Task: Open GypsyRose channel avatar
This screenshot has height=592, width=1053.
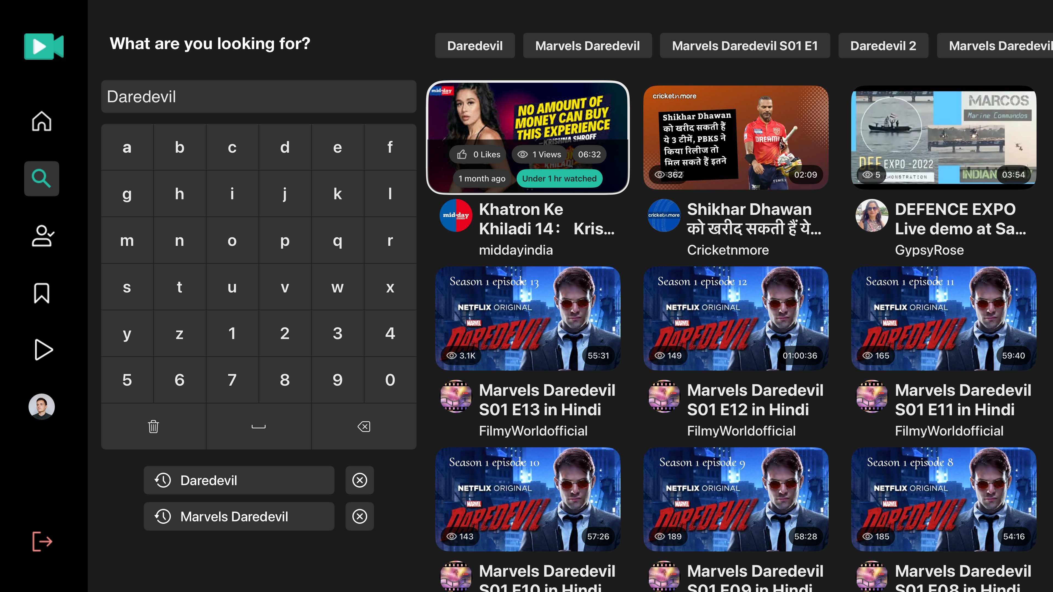Action: [x=872, y=215]
